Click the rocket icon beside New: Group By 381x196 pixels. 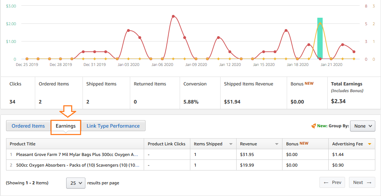313,126
